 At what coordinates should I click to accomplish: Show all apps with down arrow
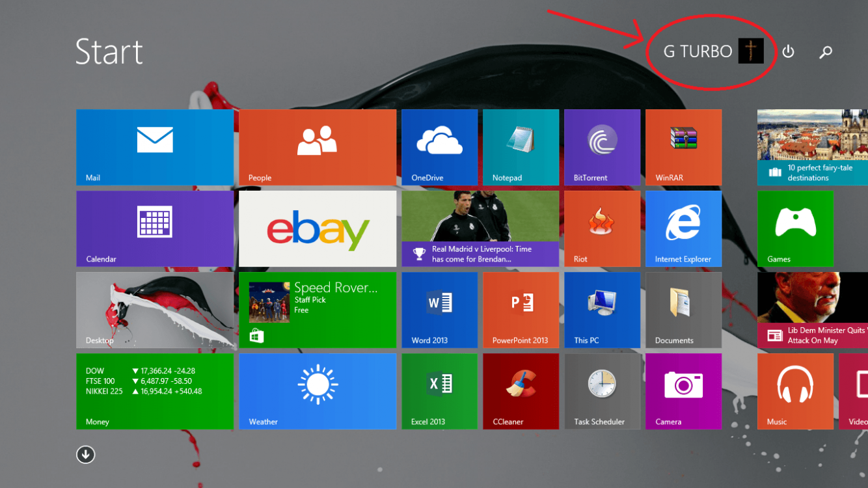(86, 454)
